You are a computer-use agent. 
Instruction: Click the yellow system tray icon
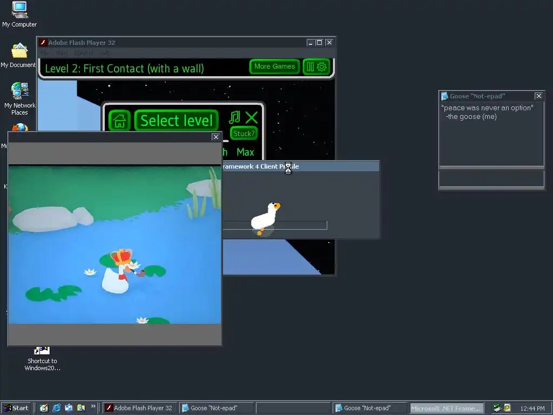[507, 407]
